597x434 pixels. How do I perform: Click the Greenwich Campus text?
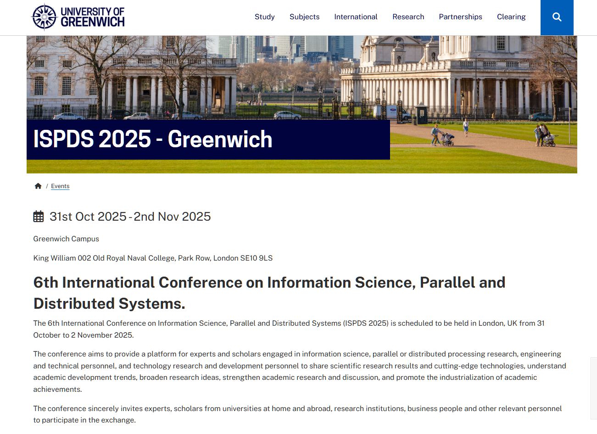coord(66,239)
